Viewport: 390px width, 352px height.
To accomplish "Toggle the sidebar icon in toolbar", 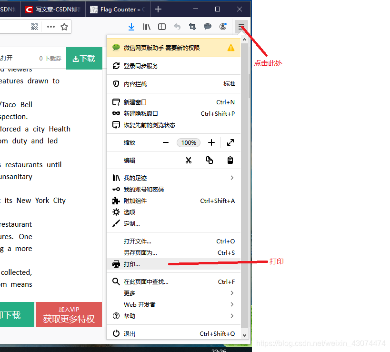I will (x=162, y=27).
